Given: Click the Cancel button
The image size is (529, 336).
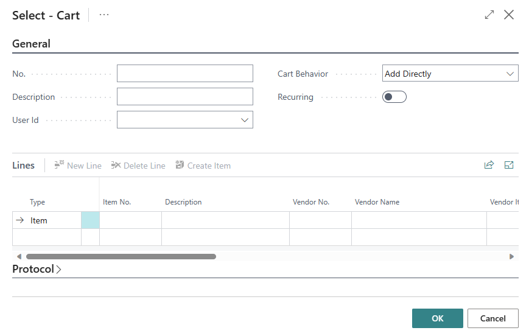Looking at the screenshot, I should tap(492, 318).
